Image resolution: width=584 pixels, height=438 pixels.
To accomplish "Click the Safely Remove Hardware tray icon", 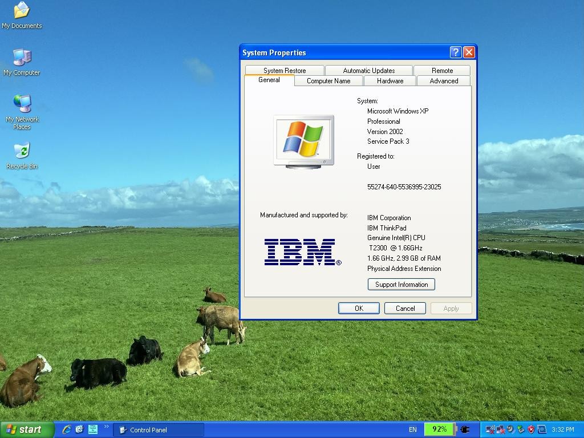I will tap(521, 429).
